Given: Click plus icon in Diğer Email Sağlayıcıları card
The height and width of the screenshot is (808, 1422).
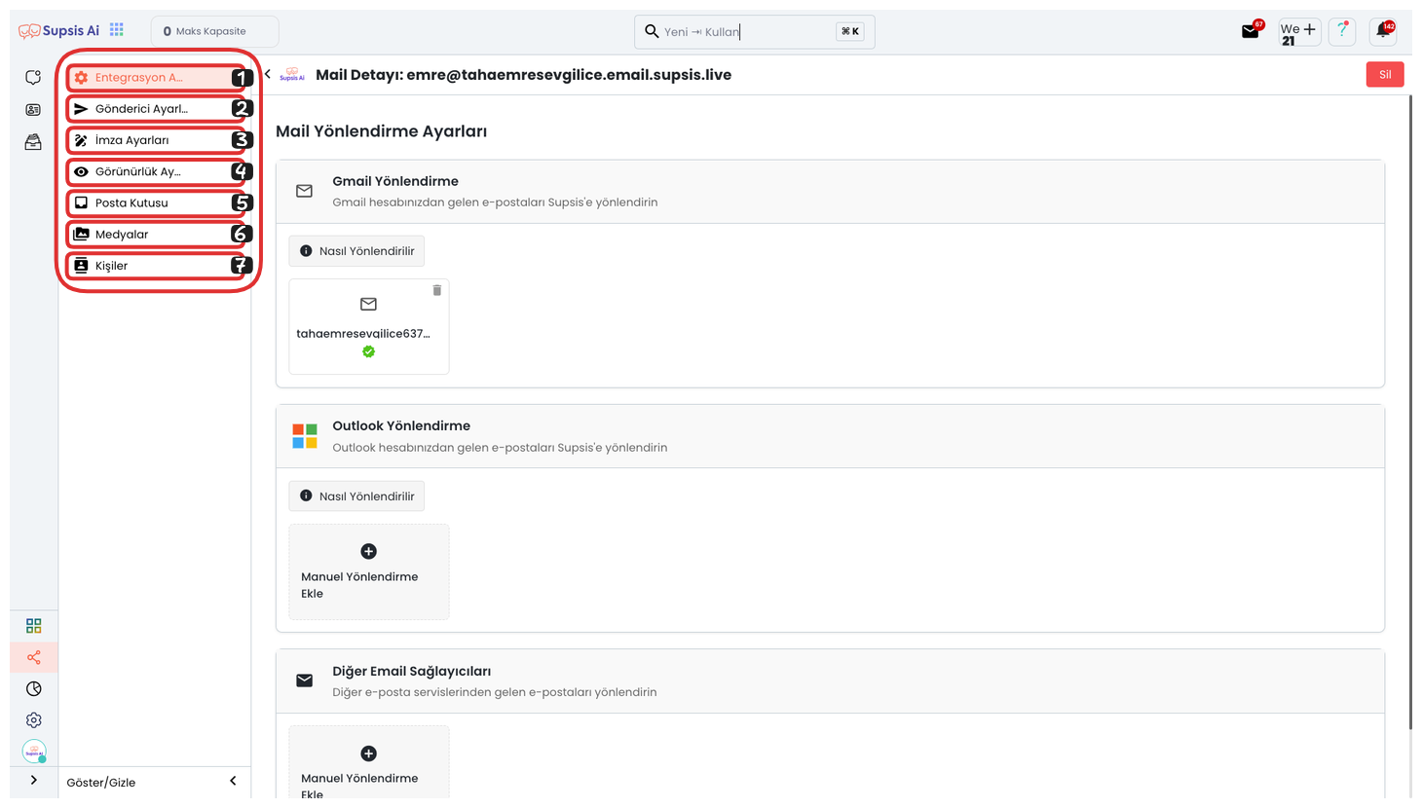Looking at the screenshot, I should [x=368, y=753].
